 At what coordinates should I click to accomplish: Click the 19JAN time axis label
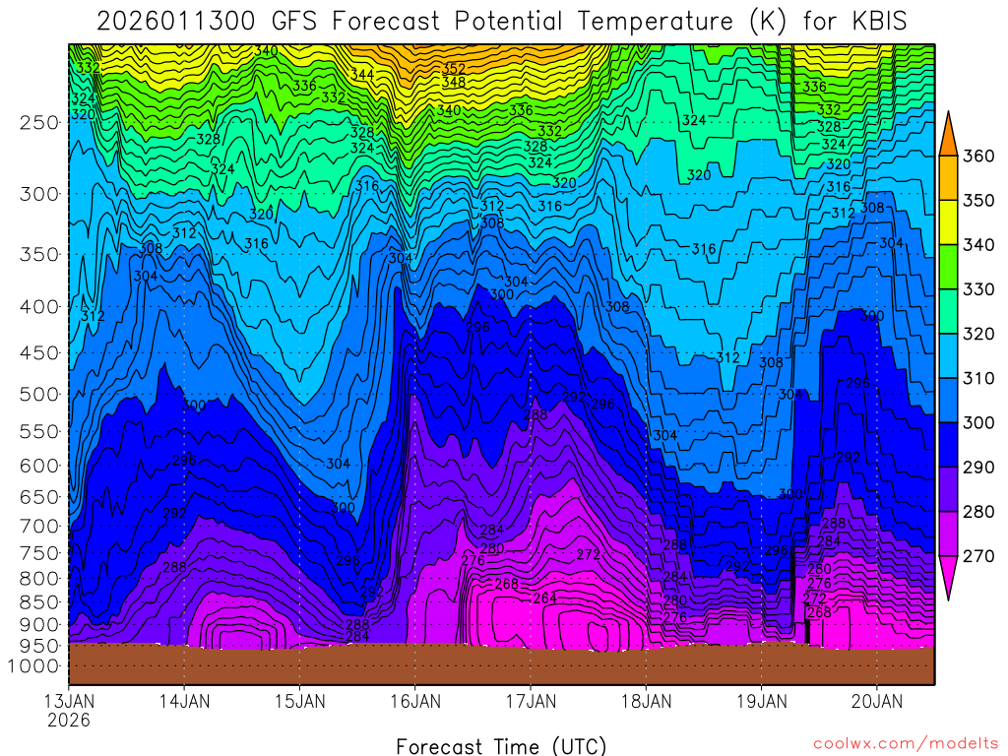coord(762,701)
